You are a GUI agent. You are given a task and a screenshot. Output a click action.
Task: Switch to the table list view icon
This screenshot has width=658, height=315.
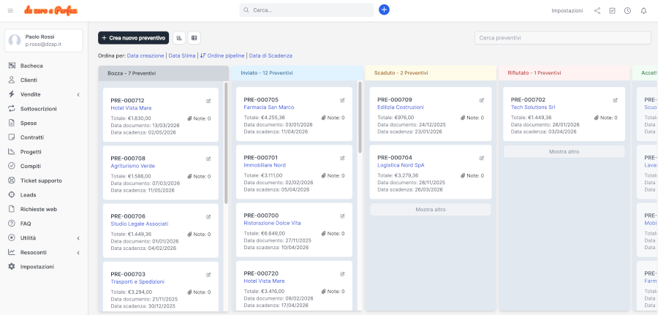[194, 37]
